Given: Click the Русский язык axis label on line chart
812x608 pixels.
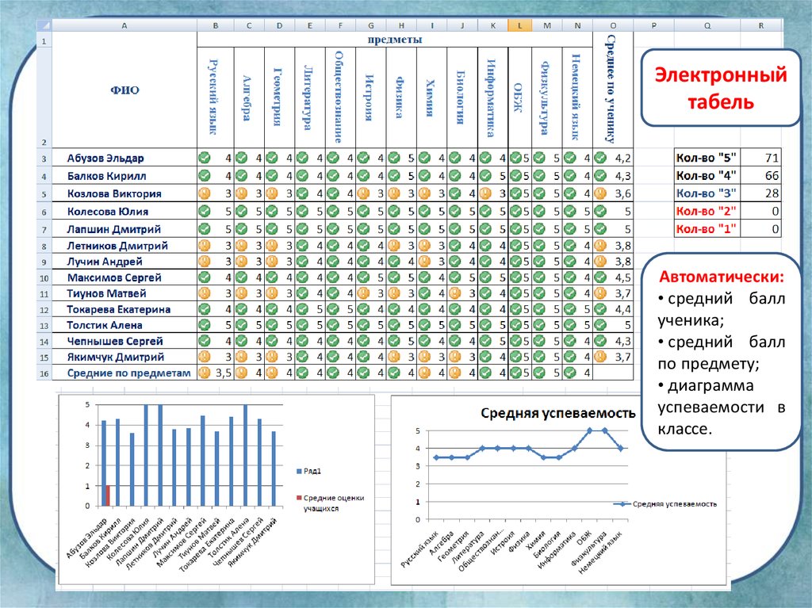Looking at the screenshot, I should [x=420, y=548].
